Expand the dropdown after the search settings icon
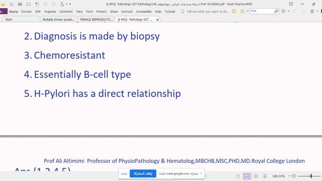Viewport: 322px width, 181px height. 288,11
